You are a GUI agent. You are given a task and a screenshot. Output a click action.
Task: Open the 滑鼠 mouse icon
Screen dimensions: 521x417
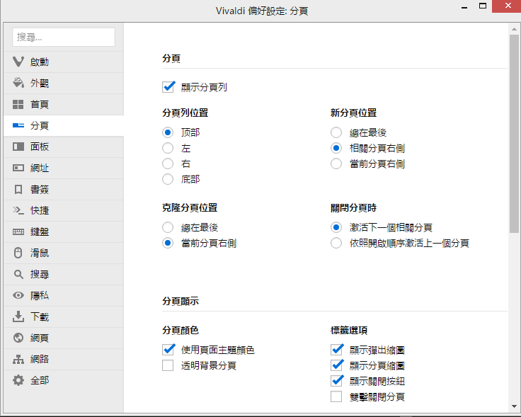18,253
